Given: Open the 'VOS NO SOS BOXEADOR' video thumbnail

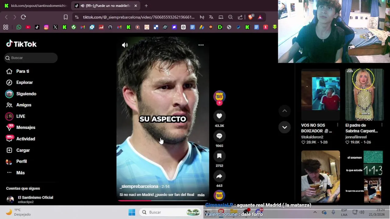Looking at the screenshot, I should pyautogui.click(x=321, y=95).
